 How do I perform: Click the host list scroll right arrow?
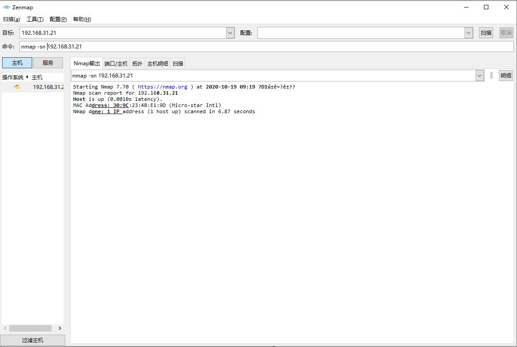[60, 328]
